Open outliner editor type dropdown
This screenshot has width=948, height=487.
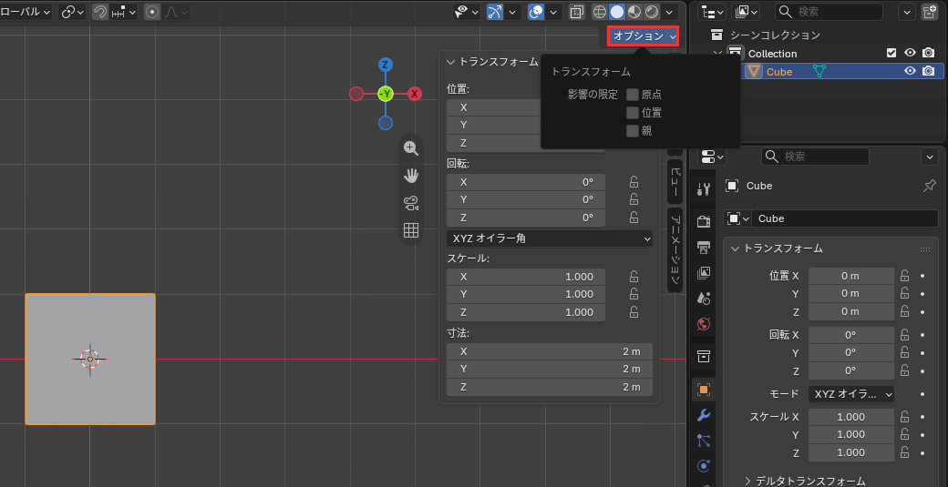[712, 12]
